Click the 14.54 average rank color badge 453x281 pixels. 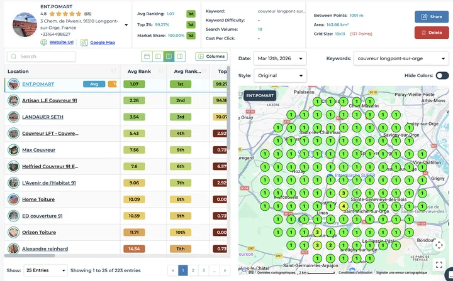coord(134,249)
